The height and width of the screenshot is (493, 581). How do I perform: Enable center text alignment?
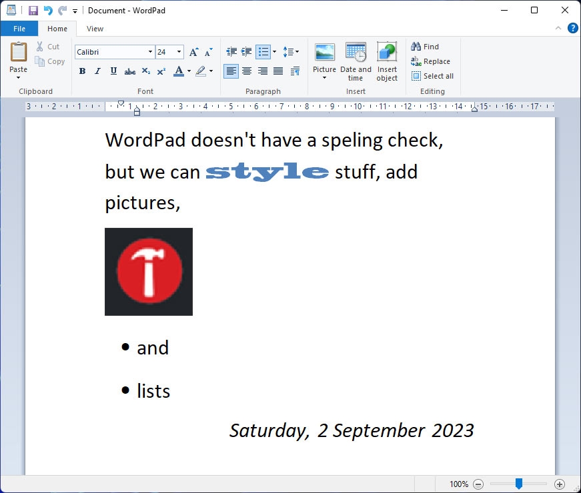[x=247, y=71]
